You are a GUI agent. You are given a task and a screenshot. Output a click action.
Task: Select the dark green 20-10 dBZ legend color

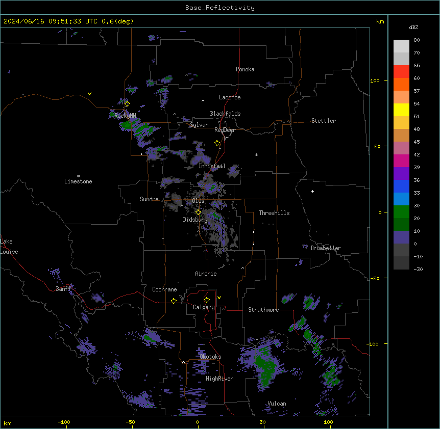[x=401, y=225]
